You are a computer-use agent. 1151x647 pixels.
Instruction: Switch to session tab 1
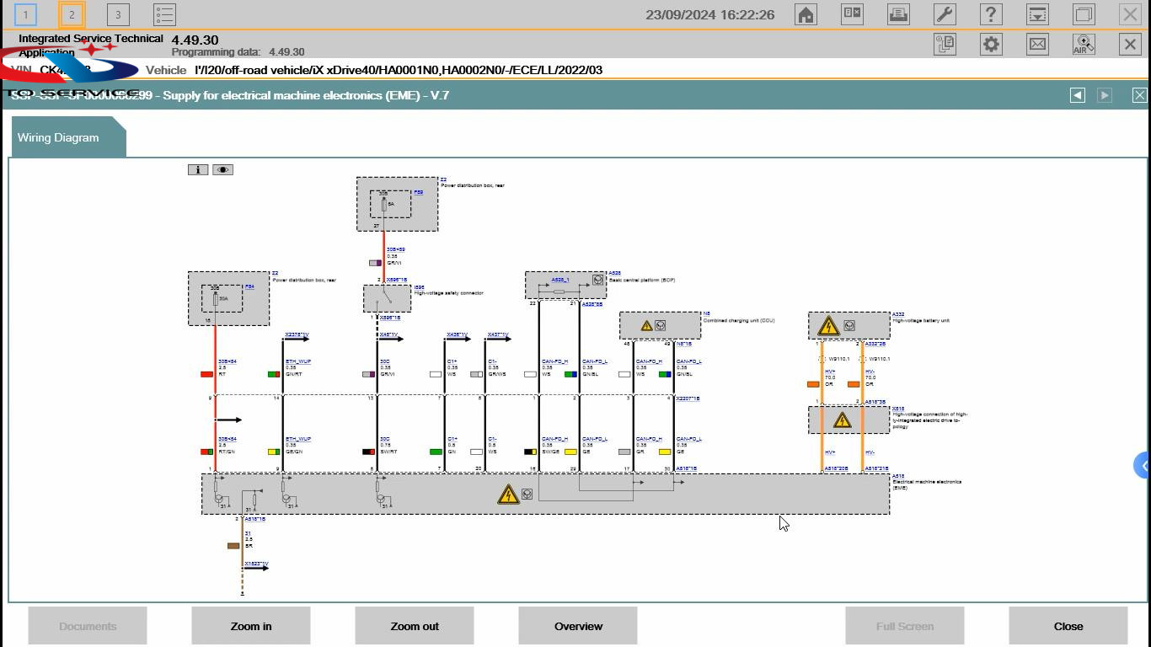25,14
